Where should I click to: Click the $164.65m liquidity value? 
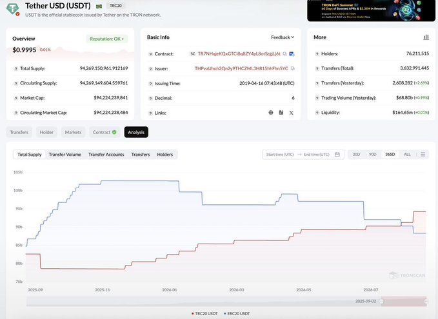click(x=403, y=113)
